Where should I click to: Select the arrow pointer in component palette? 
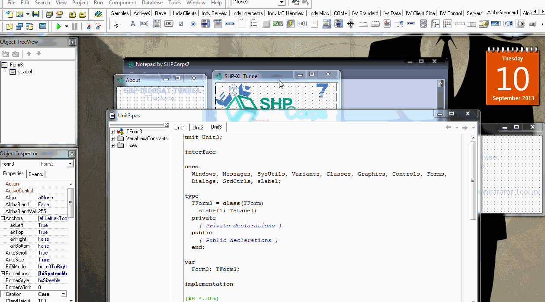click(x=115, y=24)
